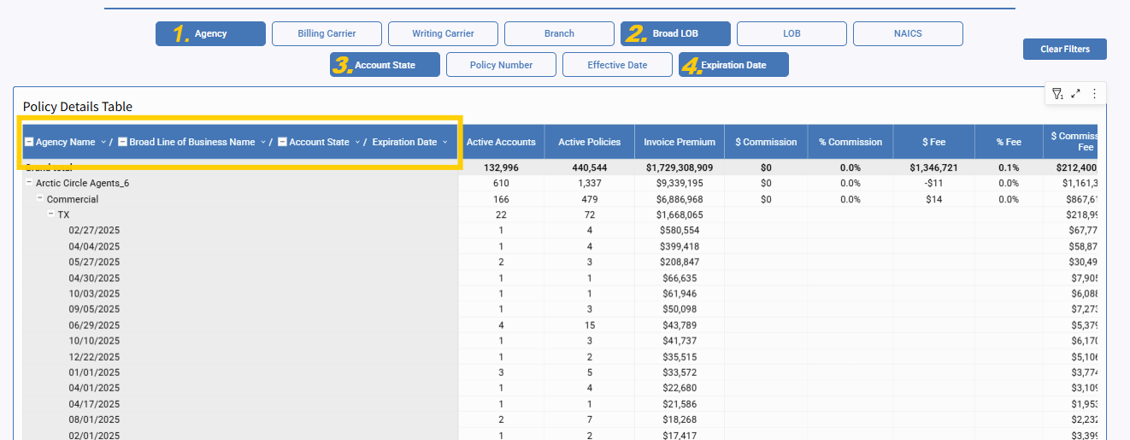The width and height of the screenshot is (1130, 440).
Task: Open Expiration Date column dropdown arrow
Action: click(x=445, y=142)
